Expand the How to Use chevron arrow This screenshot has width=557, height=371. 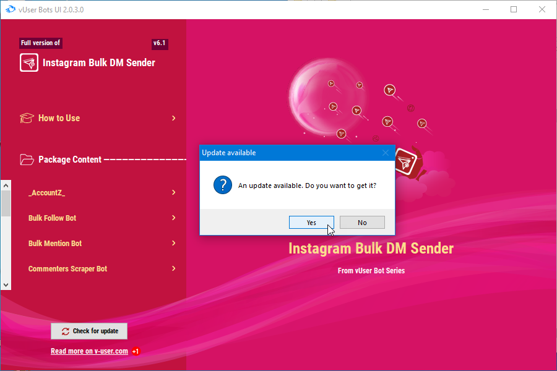tap(174, 118)
